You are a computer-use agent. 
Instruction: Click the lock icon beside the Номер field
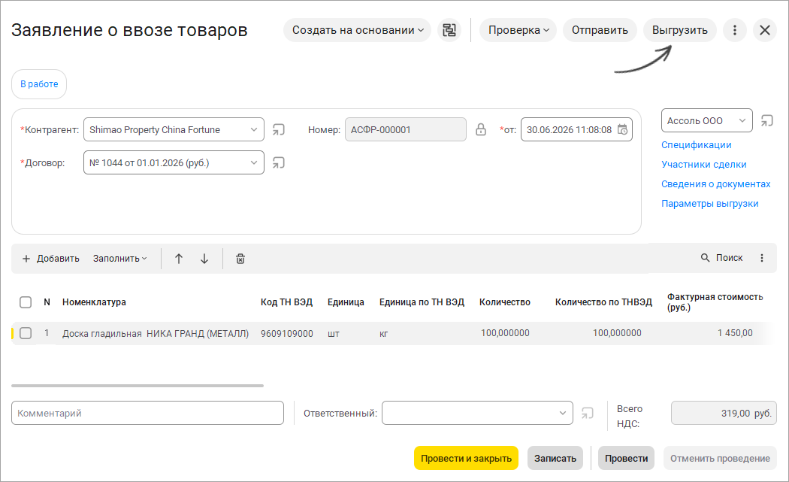481,129
